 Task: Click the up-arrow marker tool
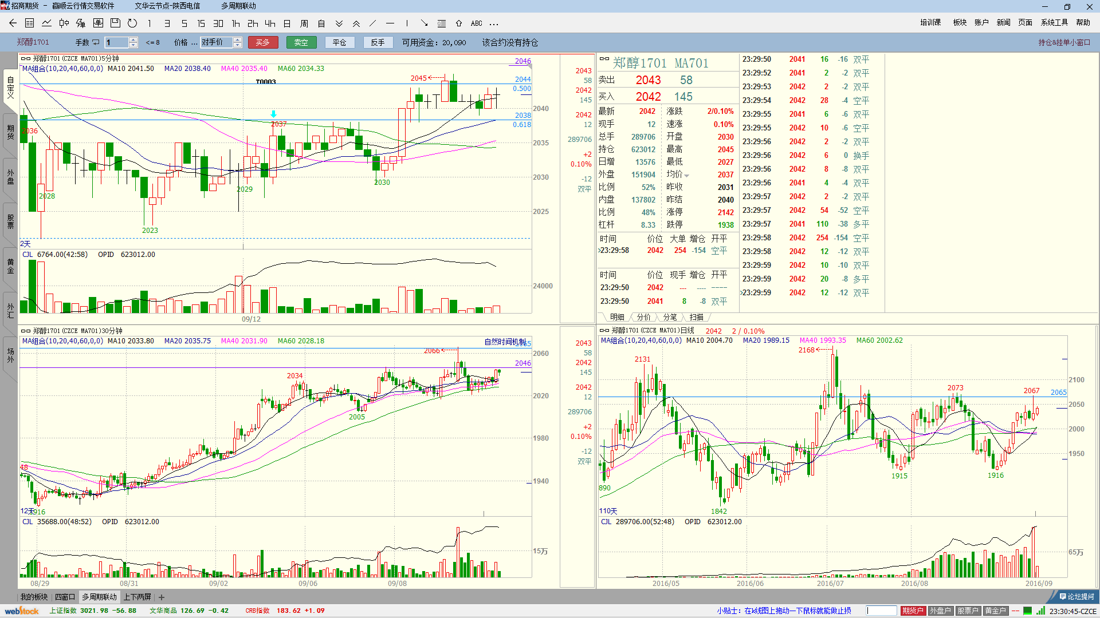coord(459,23)
